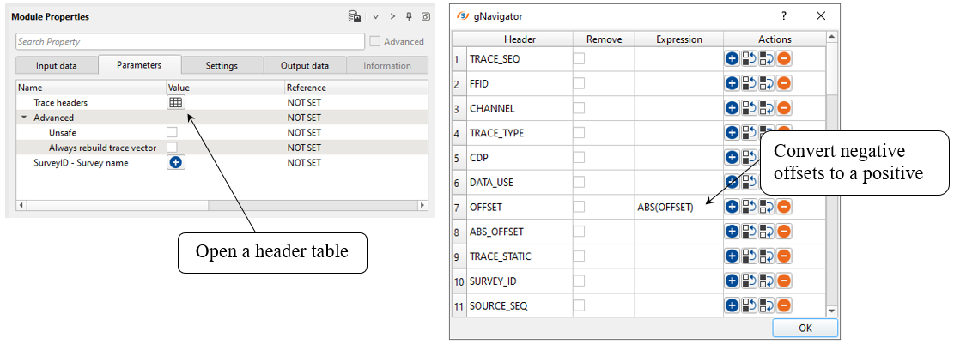The image size is (954, 344).
Task: Click the move-down icon in ABS_OFFSET row
Action: (x=767, y=232)
